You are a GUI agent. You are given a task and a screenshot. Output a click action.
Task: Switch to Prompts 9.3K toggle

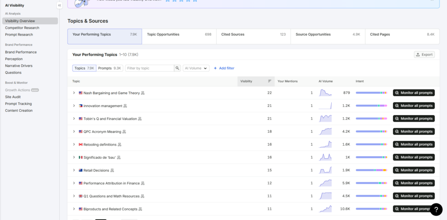pos(110,68)
